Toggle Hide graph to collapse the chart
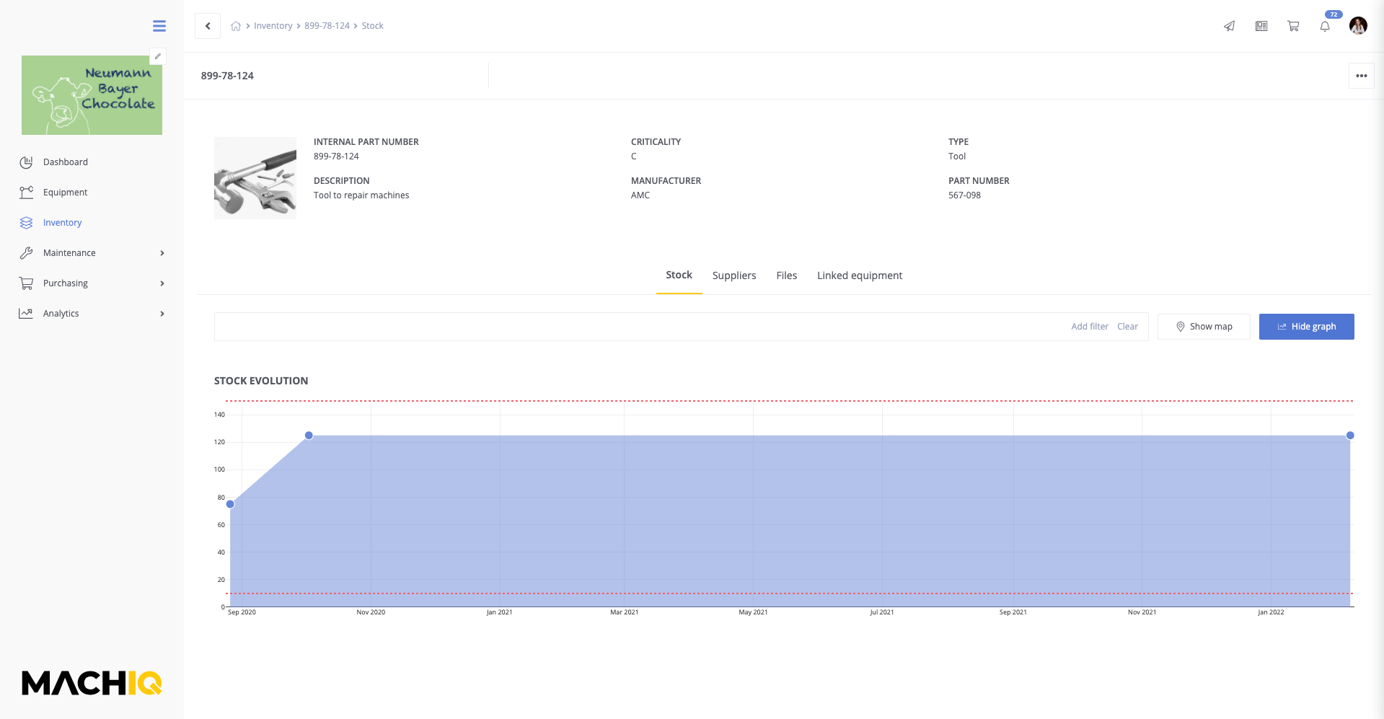Image resolution: width=1384 pixels, height=719 pixels. pos(1306,326)
